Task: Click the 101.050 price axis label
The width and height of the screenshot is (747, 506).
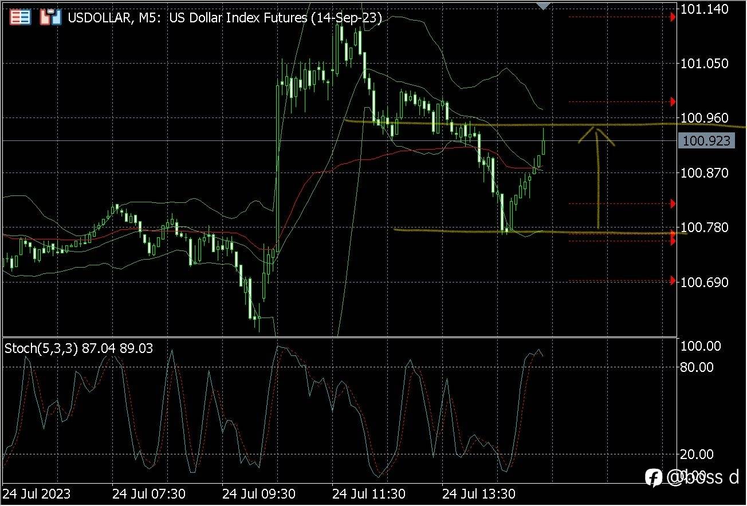Action: [x=705, y=63]
